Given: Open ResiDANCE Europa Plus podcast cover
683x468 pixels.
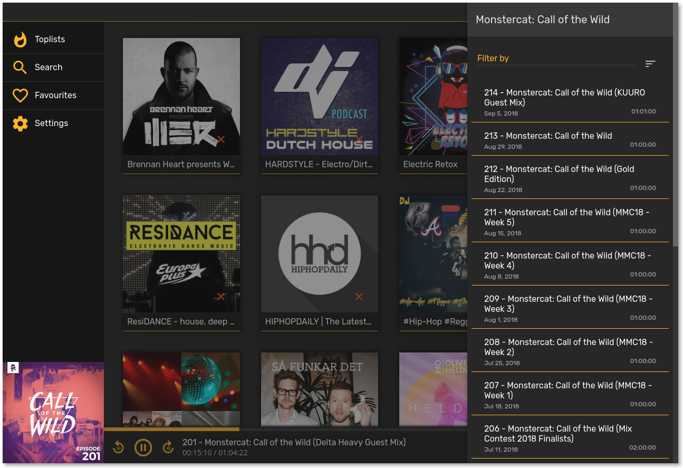Looking at the screenshot, I should pyautogui.click(x=181, y=254).
